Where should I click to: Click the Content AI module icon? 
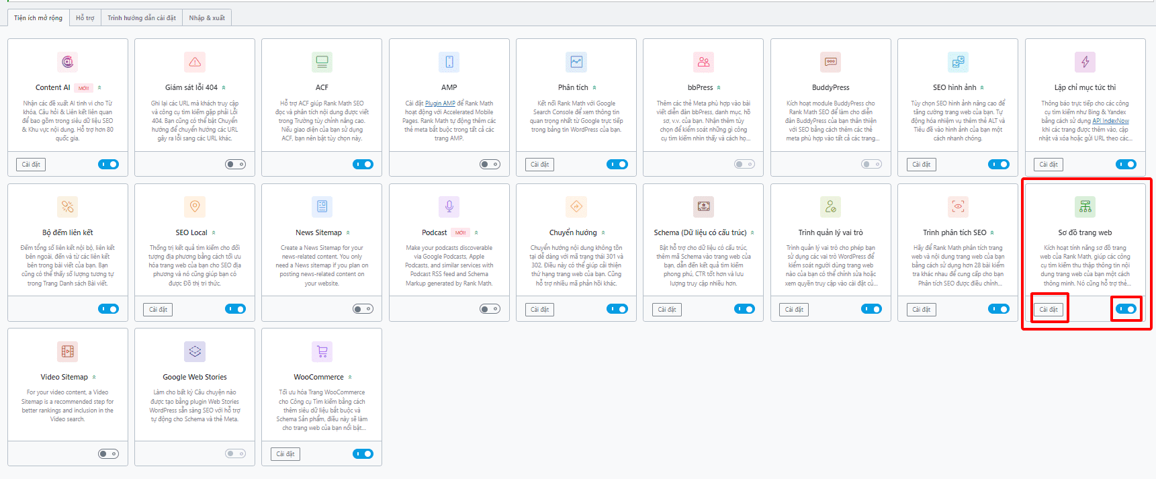click(x=67, y=62)
